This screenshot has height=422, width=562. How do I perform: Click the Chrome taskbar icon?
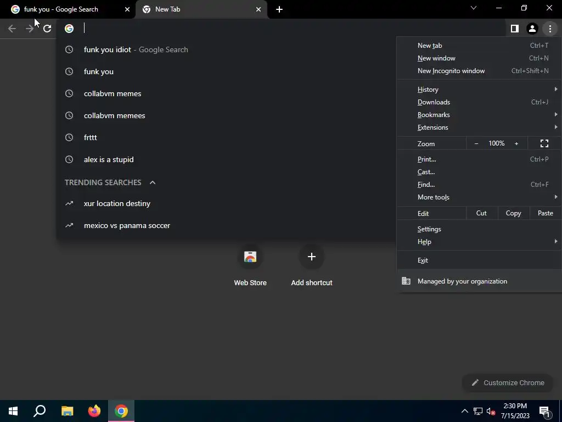pos(121,411)
